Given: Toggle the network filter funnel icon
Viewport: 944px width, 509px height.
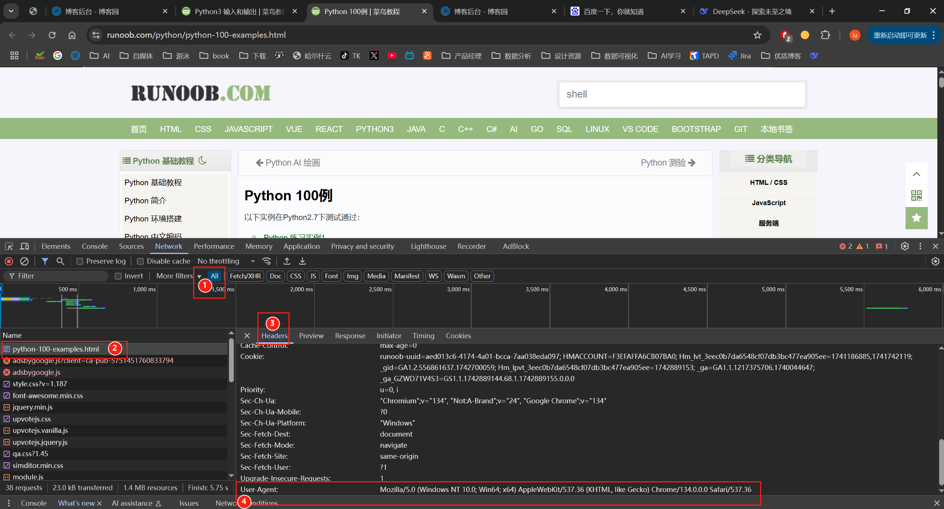Looking at the screenshot, I should pos(45,261).
